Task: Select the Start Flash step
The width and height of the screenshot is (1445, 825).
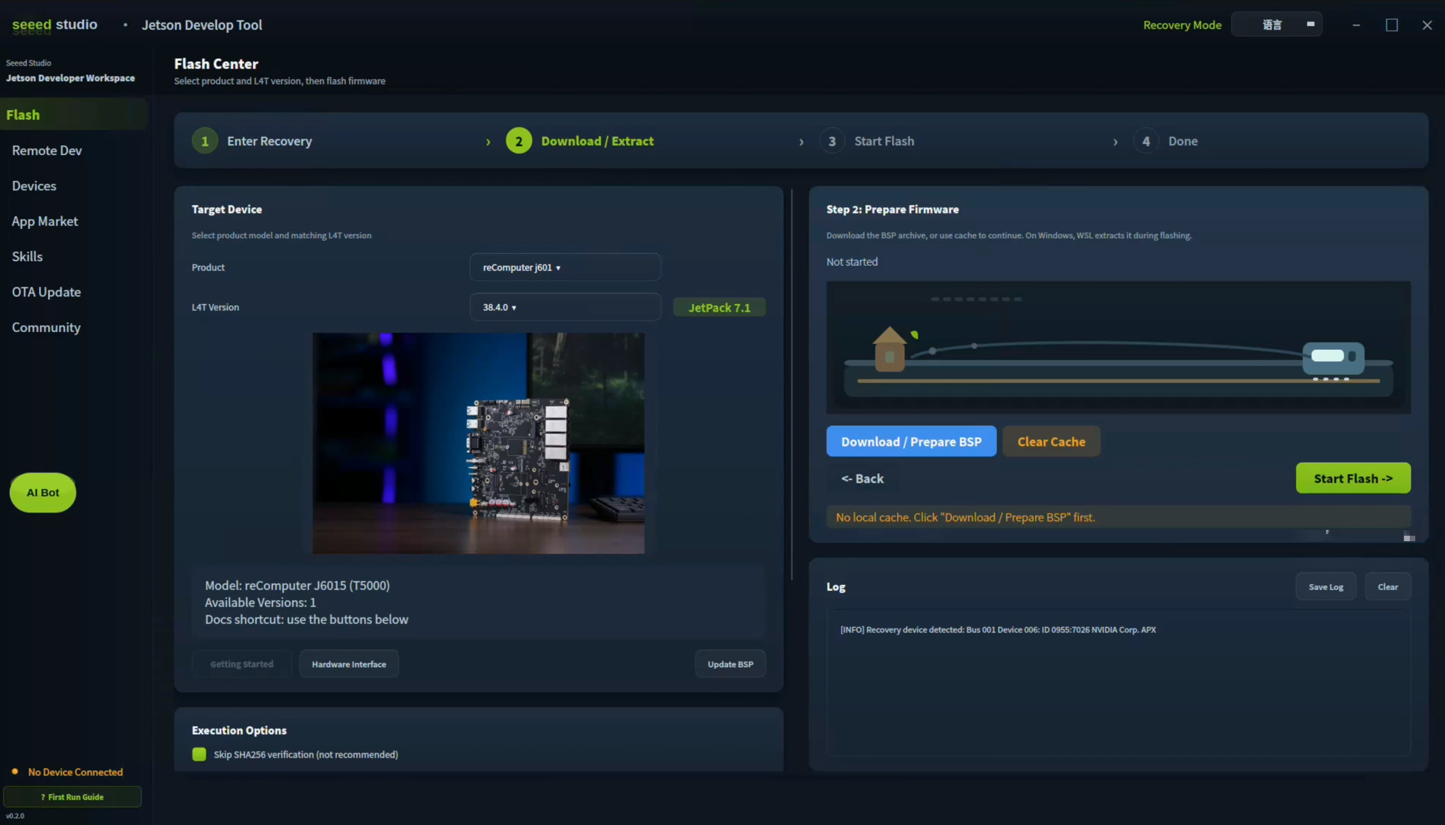Action: [x=884, y=141]
